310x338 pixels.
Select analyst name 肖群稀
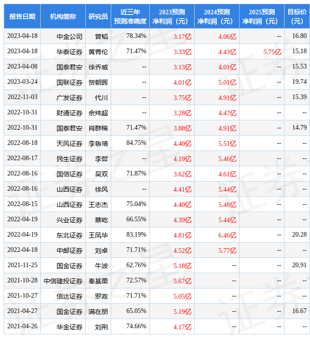98,128
